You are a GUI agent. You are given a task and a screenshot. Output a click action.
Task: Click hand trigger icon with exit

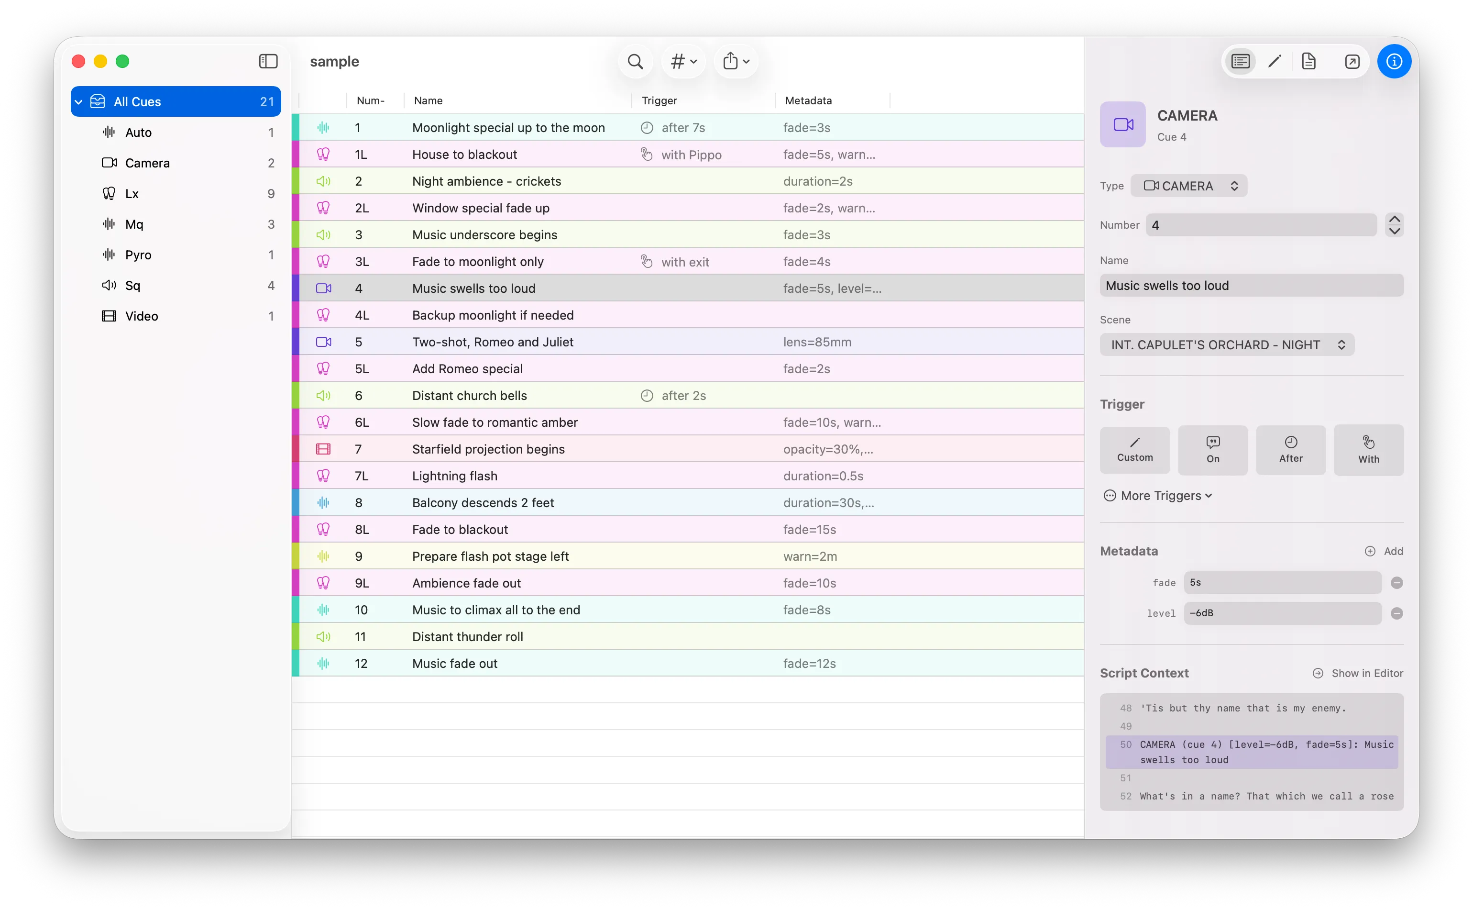point(647,262)
